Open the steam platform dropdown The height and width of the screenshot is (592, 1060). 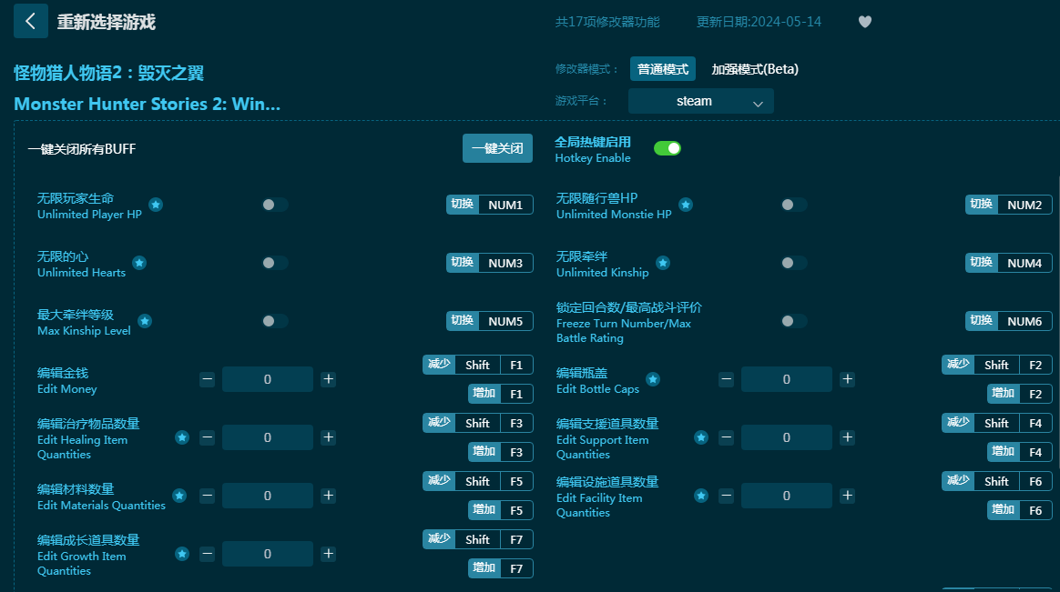[x=701, y=101]
